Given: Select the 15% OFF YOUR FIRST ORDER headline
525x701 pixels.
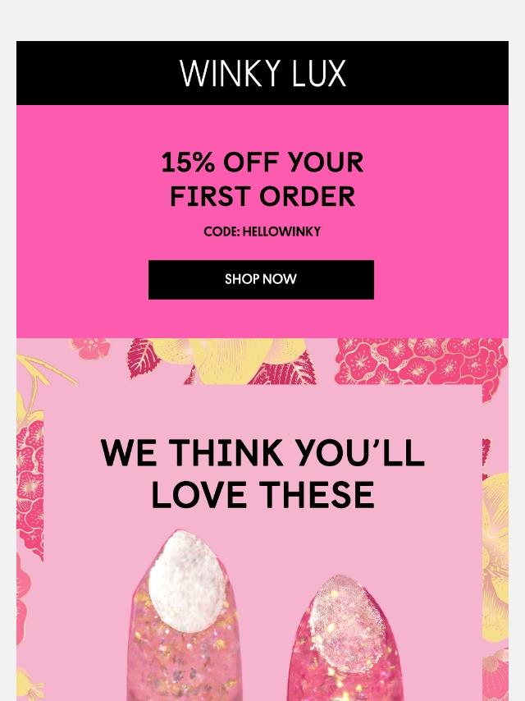Looking at the screenshot, I should [x=262, y=179].
